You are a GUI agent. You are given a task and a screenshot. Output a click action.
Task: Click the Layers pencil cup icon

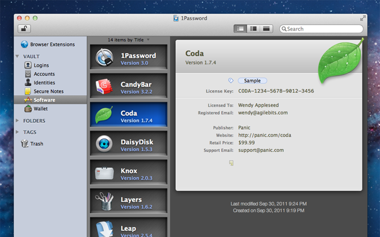(x=104, y=201)
